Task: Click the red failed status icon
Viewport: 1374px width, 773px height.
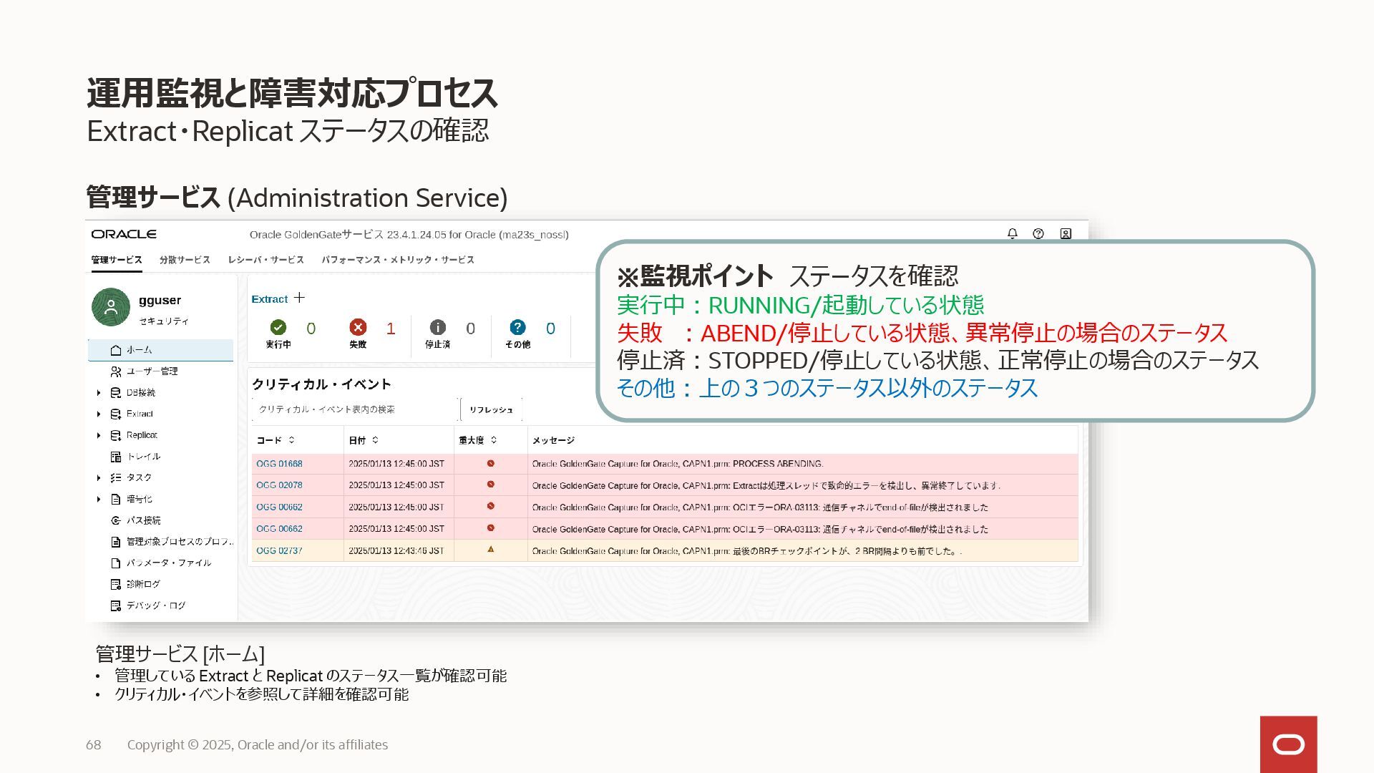Action: 358,328
